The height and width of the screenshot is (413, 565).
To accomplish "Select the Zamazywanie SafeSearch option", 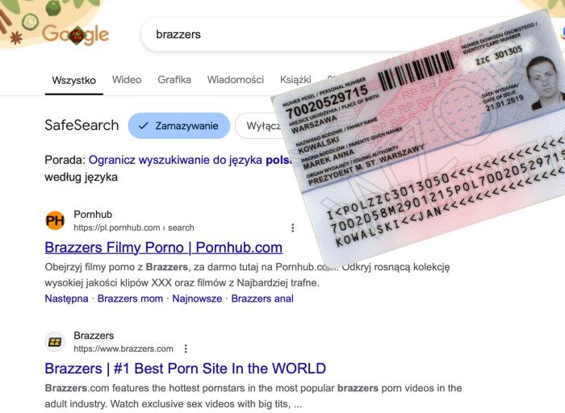I will (x=178, y=126).
